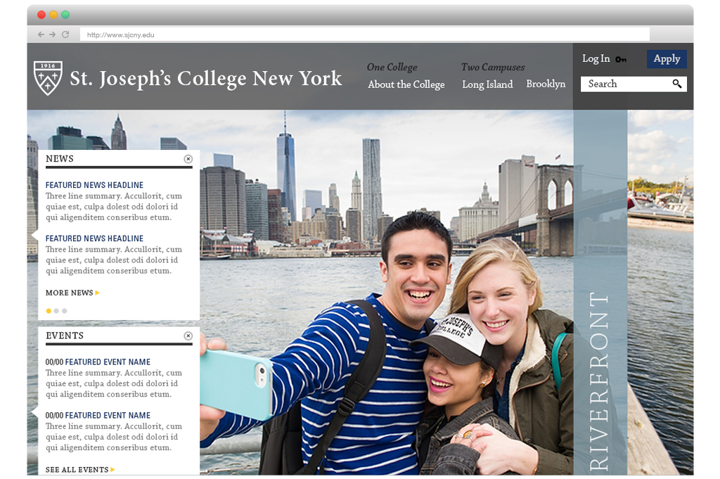This screenshot has width=720, height=479.
Task: Close the News panel
Action: pos(188,159)
